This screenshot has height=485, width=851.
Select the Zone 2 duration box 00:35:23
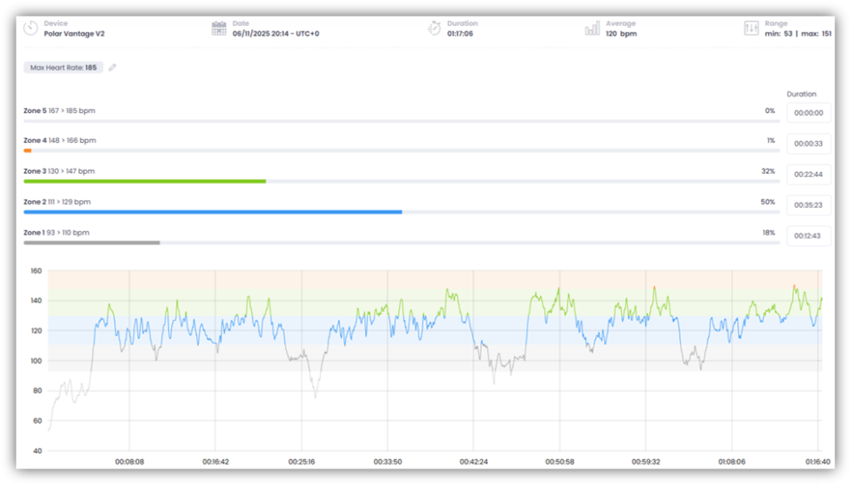pos(808,205)
